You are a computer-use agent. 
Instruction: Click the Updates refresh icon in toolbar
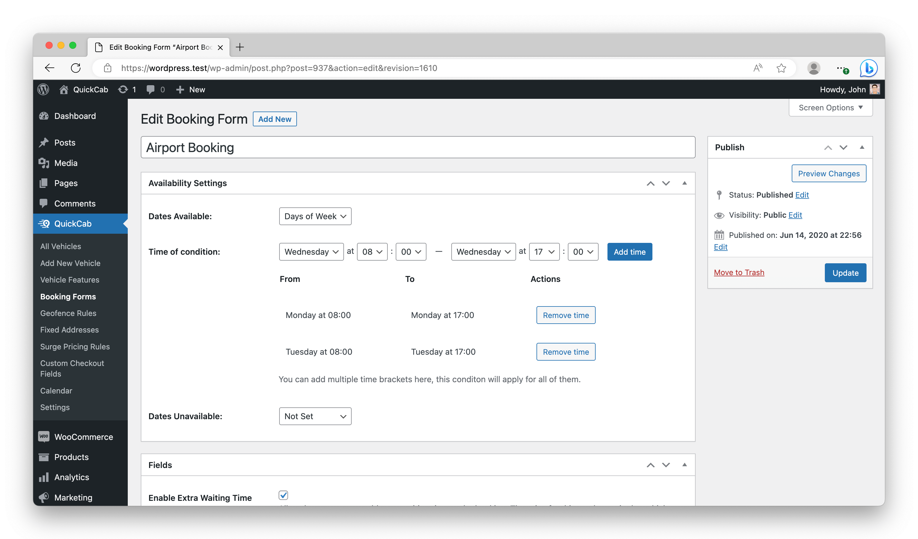click(122, 89)
